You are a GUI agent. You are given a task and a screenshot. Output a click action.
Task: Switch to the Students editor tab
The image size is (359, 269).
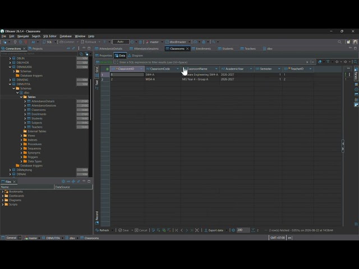coord(225,49)
